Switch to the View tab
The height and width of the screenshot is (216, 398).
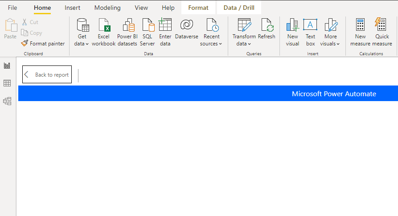[x=141, y=8]
